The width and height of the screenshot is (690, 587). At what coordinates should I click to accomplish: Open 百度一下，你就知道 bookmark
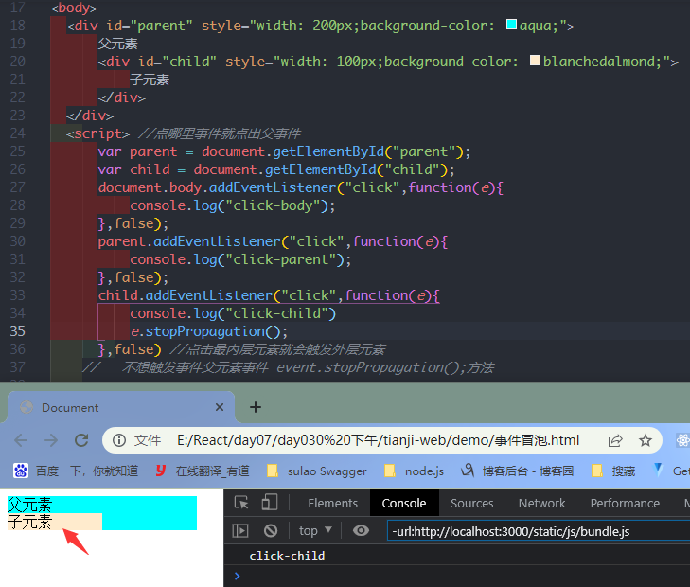pos(76,471)
